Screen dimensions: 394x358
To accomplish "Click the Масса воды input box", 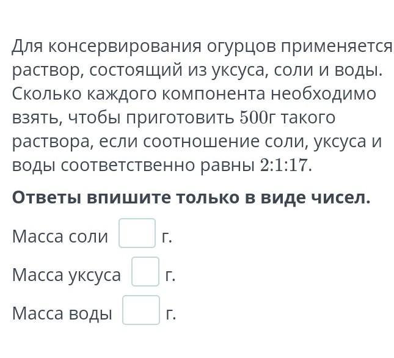I will tap(141, 310).
